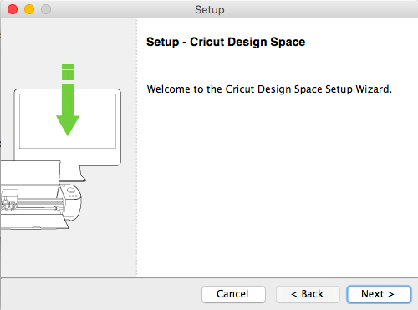This screenshot has width=418, height=310.
Task: Click the Welcome to Setup Wizard text
Action: [269, 89]
